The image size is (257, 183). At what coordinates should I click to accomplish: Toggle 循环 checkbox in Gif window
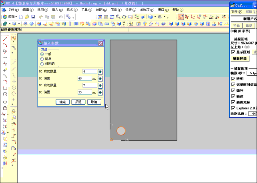click(x=233, y=90)
